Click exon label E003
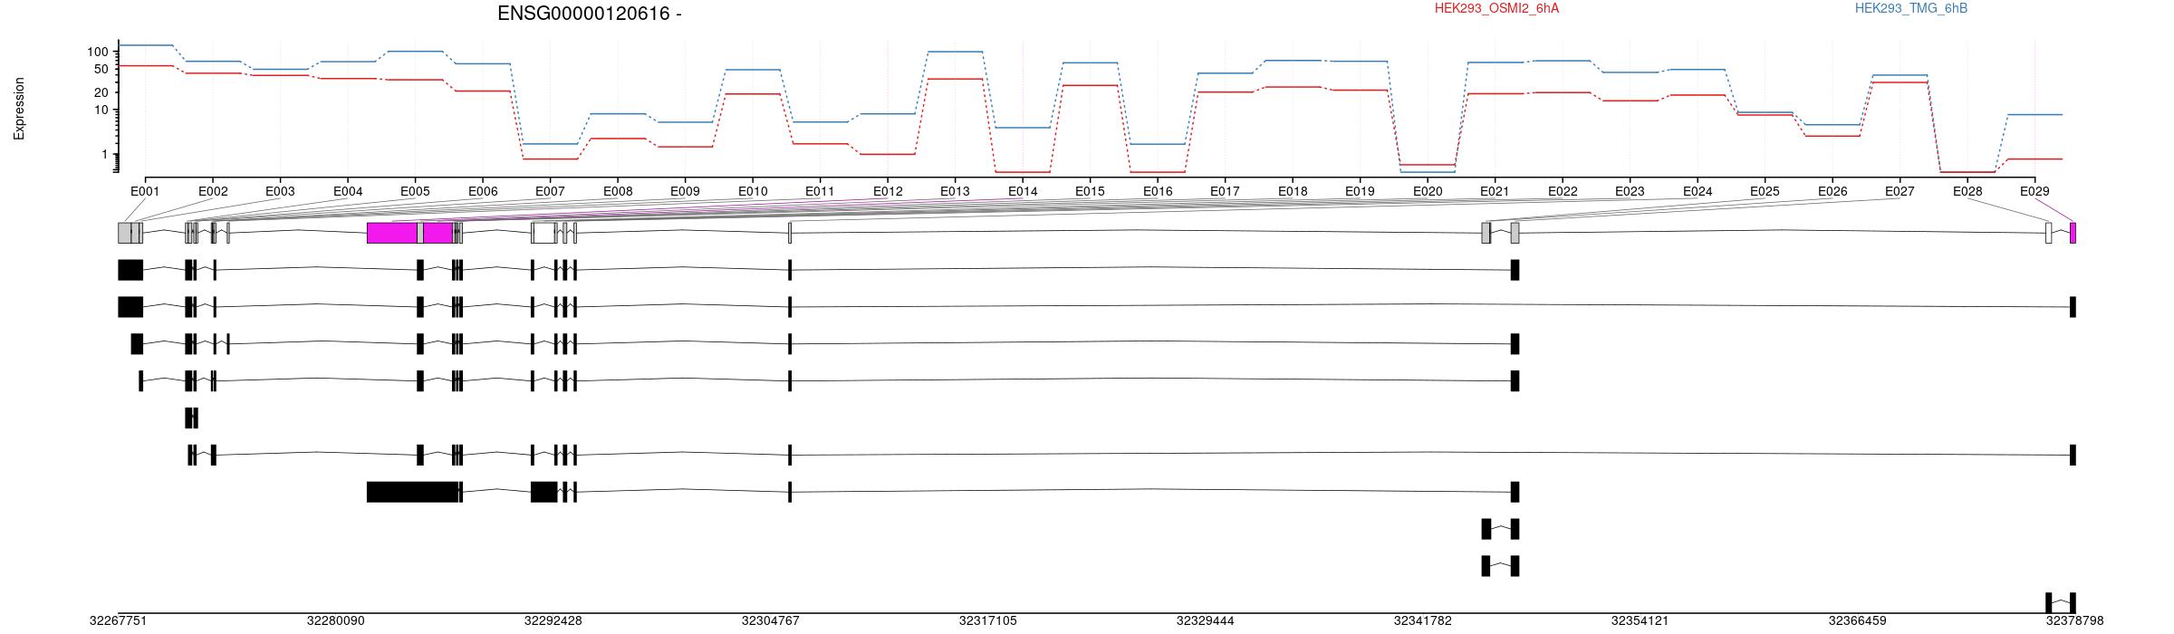2174x634 pixels. 280,191
